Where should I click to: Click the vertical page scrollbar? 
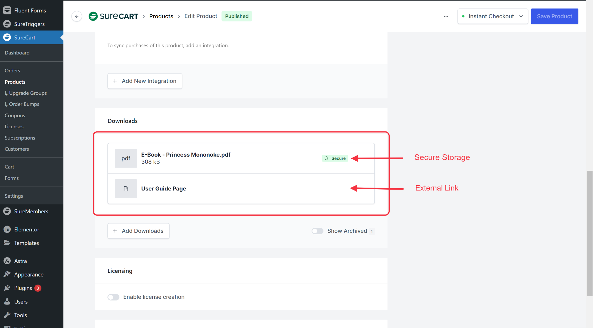(590, 233)
